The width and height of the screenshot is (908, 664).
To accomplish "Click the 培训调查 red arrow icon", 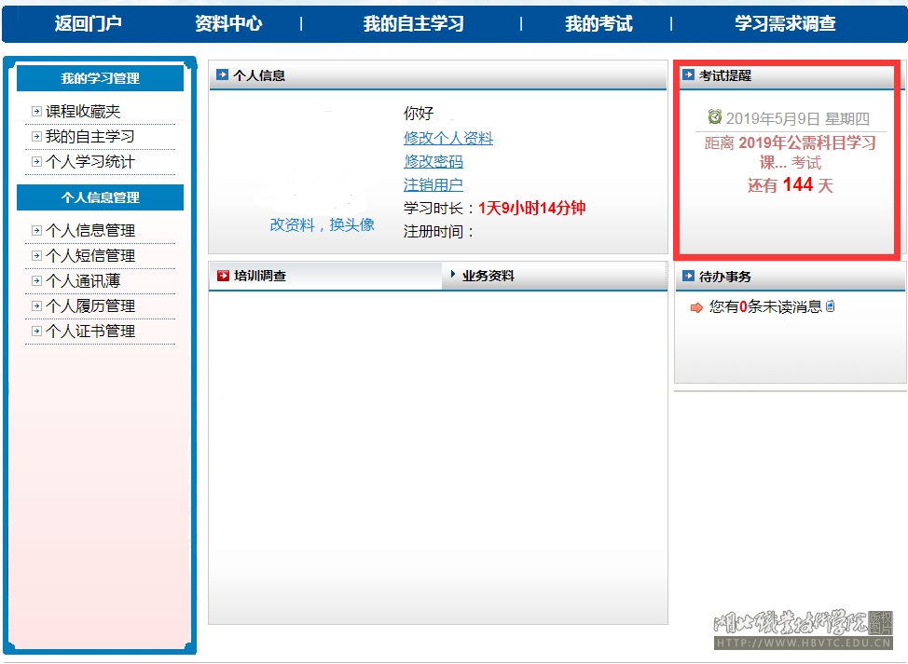I will click(x=223, y=276).
